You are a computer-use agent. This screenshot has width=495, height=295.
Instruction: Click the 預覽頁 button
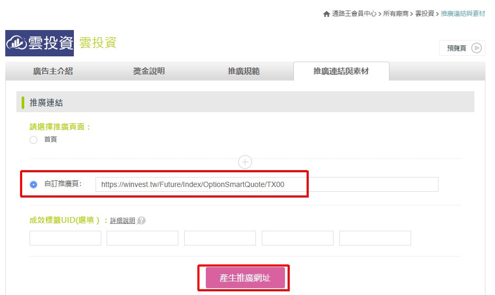462,48
